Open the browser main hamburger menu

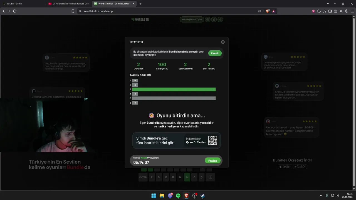click(x=352, y=11)
